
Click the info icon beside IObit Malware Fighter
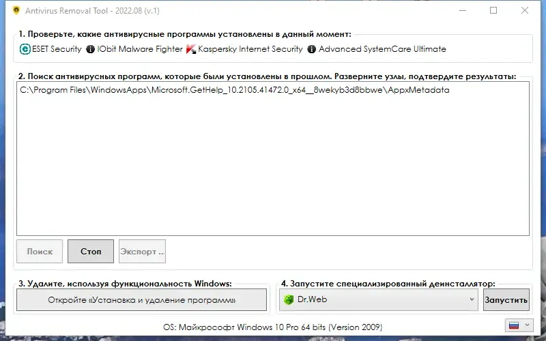(91, 49)
